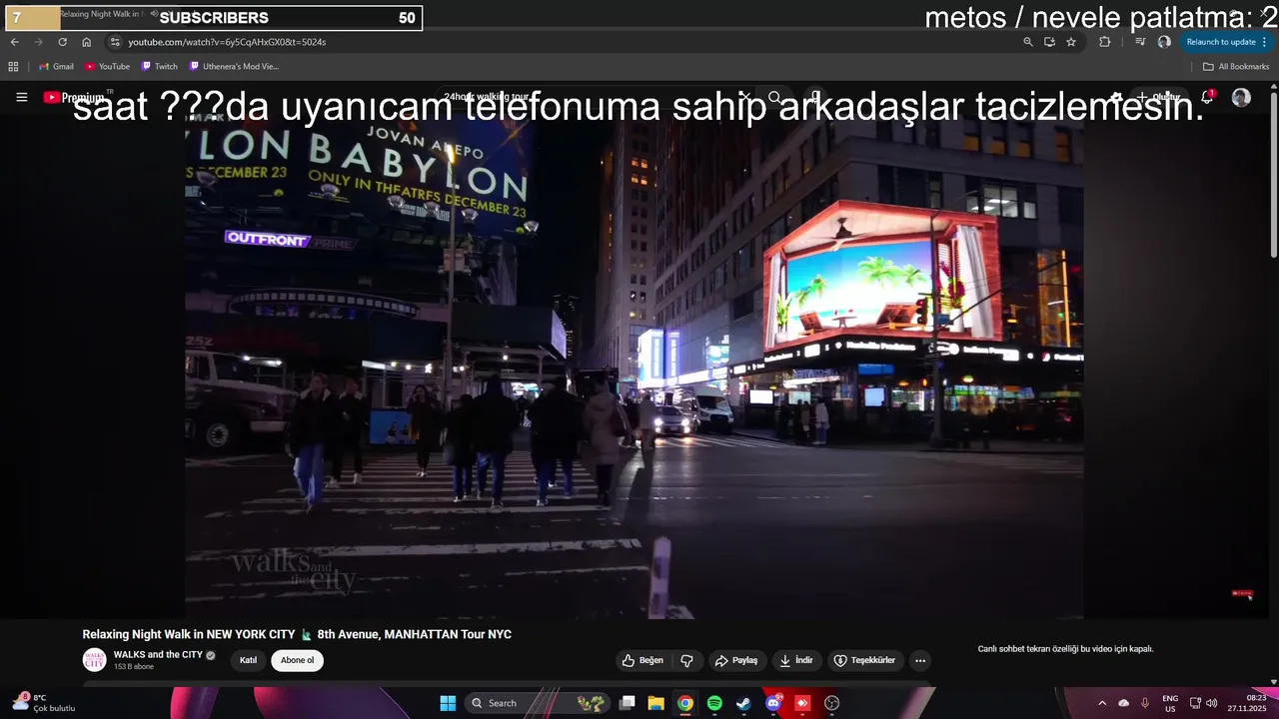Viewport: 1279px width, 719px height.
Task: Reload the YouTube page
Action: (x=62, y=42)
